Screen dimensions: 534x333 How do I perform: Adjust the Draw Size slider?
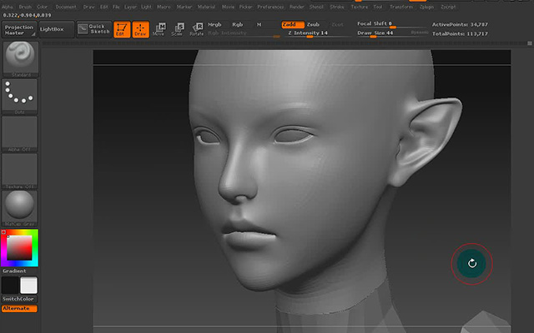coord(382,33)
